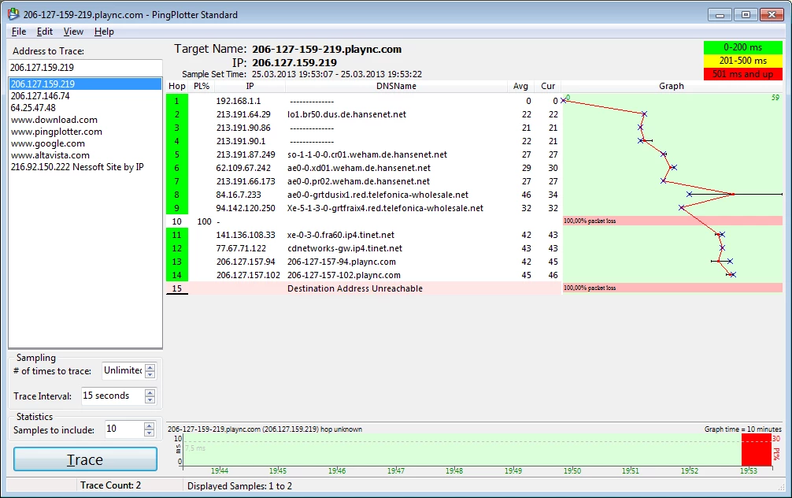
Task: Select hop 14 green cell
Action: tap(177, 275)
